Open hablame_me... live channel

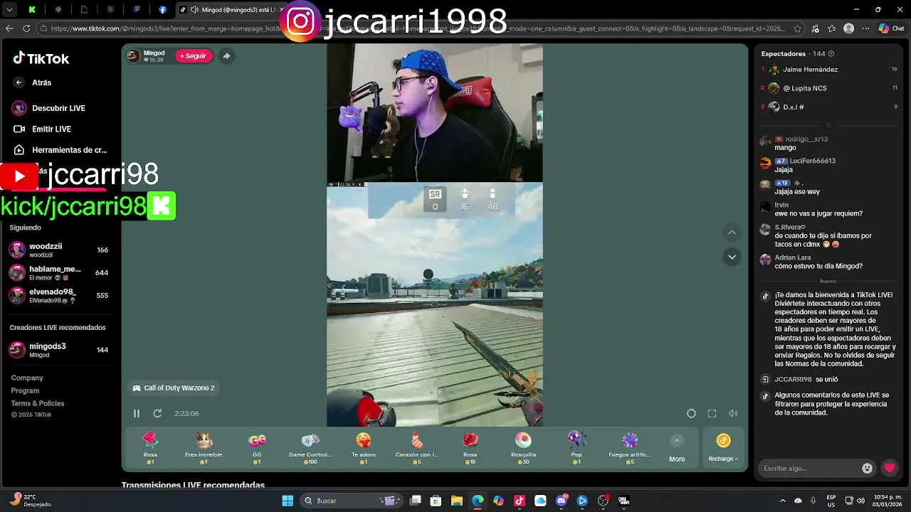tap(58, 272)
